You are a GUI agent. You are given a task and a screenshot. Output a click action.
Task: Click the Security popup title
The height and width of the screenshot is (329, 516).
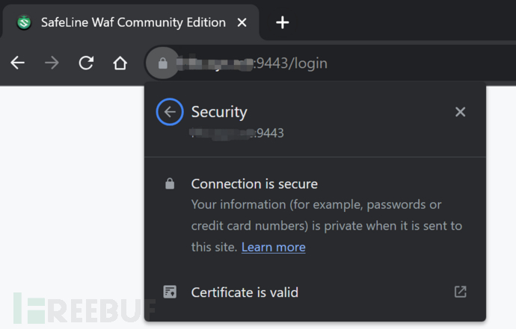[219, 112]
